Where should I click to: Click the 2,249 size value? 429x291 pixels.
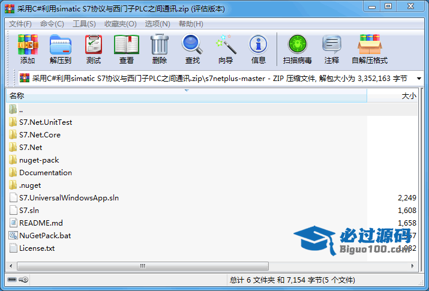pos(407,198)
